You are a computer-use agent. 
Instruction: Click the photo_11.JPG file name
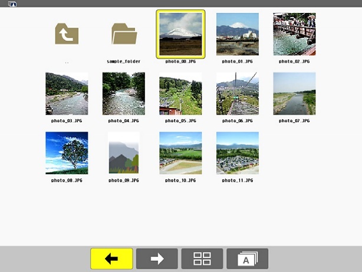(238, 181)
